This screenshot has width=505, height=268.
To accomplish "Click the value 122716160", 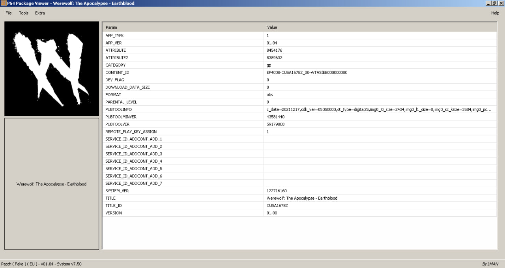I will [277, 191].
